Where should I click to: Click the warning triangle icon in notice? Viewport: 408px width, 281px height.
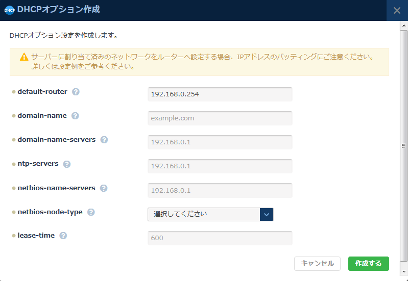(24, 57)
